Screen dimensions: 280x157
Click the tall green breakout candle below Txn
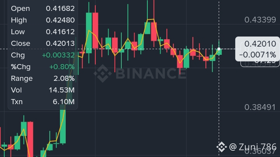pos(63,125)
